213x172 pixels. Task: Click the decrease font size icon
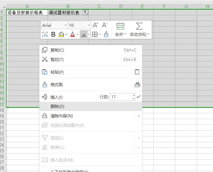pos(105,25)
